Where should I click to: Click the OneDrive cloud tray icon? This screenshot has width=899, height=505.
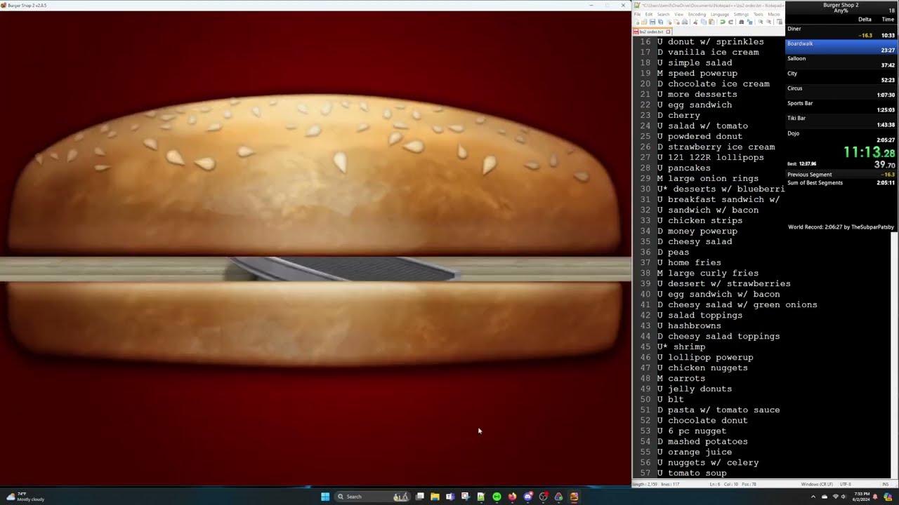click(825, 497)
